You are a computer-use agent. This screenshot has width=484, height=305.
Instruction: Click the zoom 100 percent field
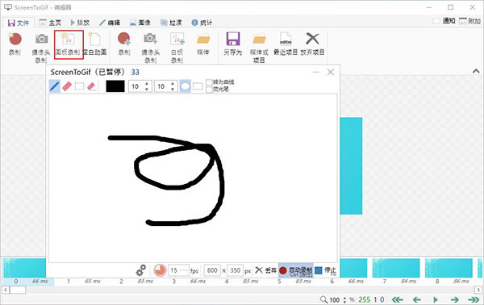(335, 299)
